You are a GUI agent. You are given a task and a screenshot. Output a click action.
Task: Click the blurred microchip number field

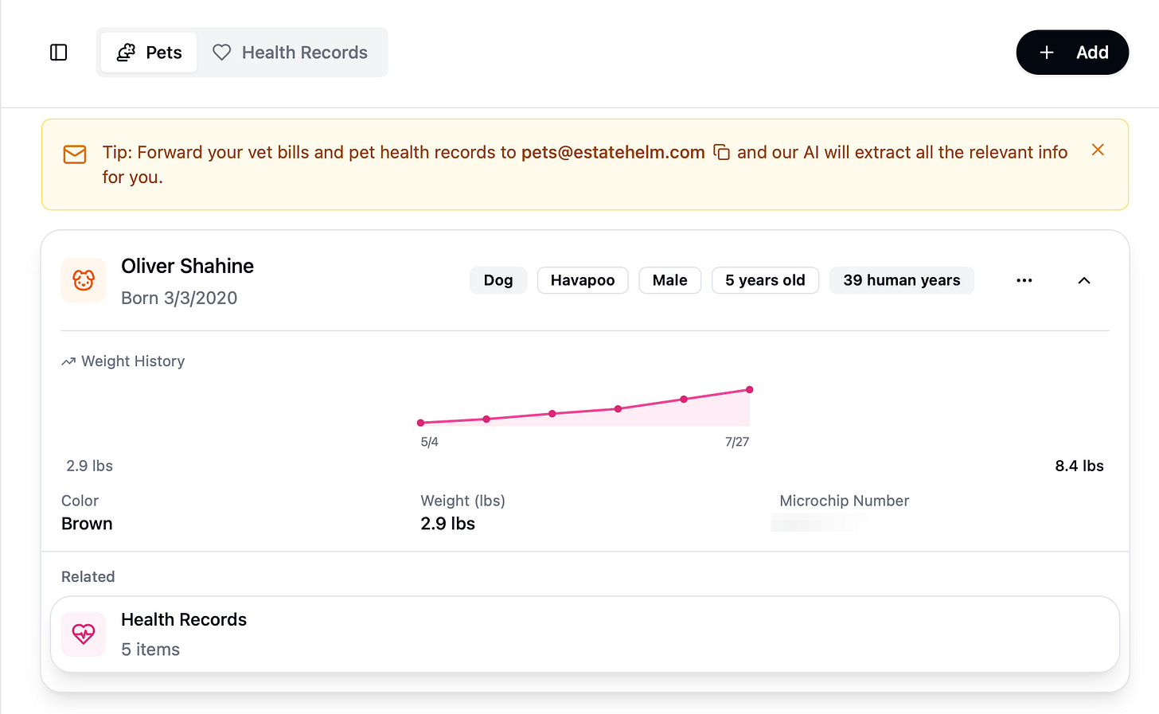click(x=828, y=523)
